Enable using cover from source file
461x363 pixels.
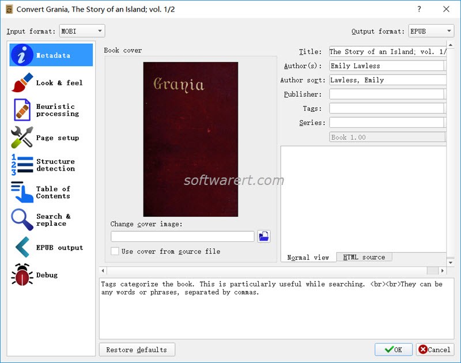pyautogui.click(x=115, y=251)
